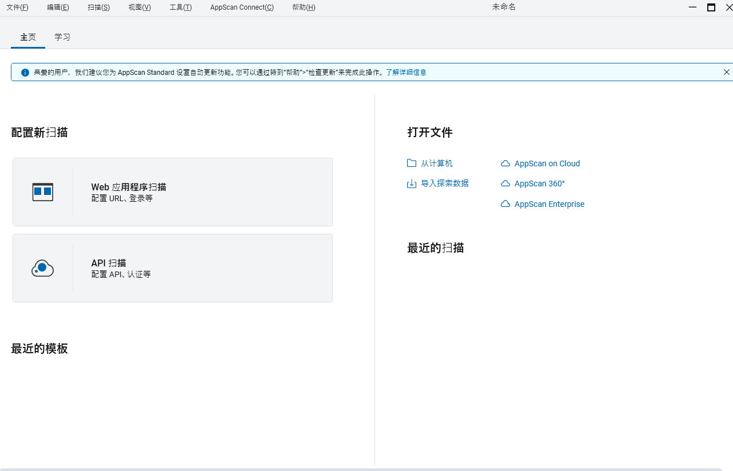Click the folder icon beside 从计算机
Image resolution: width=733 pixels, height=471 pixels.
[412, 163]
